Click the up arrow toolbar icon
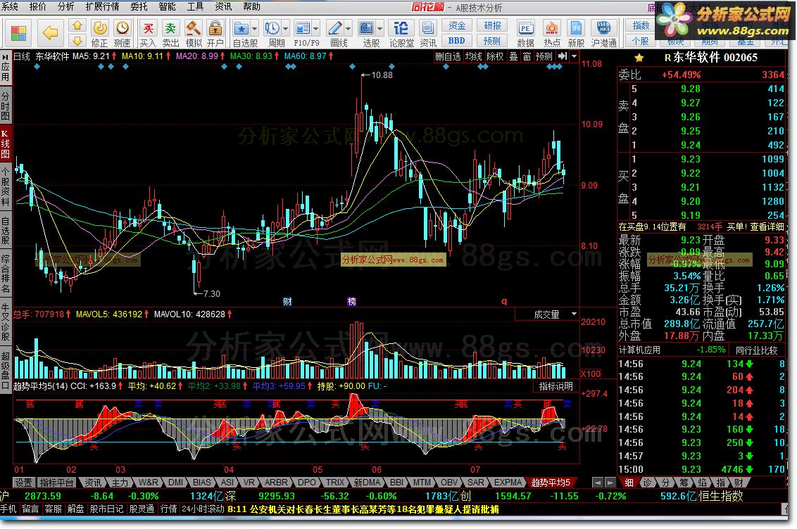This screenshot has width=797, height=529. [77, 25]
